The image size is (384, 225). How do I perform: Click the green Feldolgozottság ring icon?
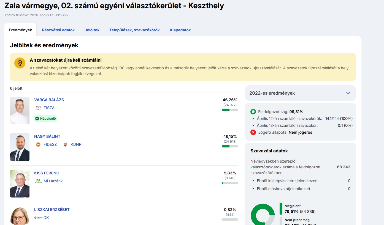pyautogui.click(x=253, y=112)
